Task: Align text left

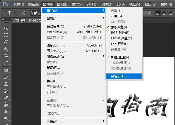Action: point(158,13)
